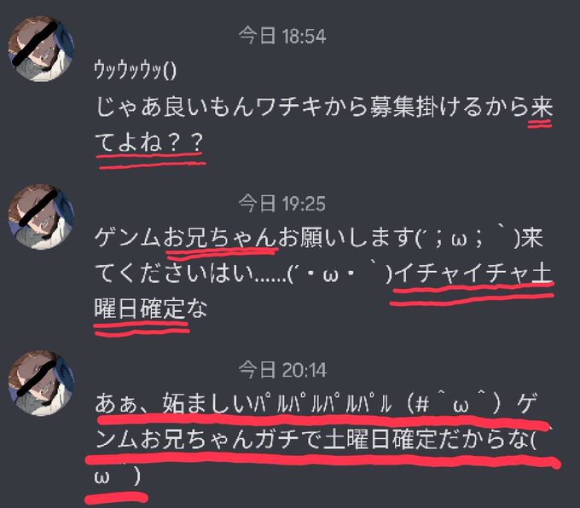Select the あぁ、妬ましい message line

point(316,403)
